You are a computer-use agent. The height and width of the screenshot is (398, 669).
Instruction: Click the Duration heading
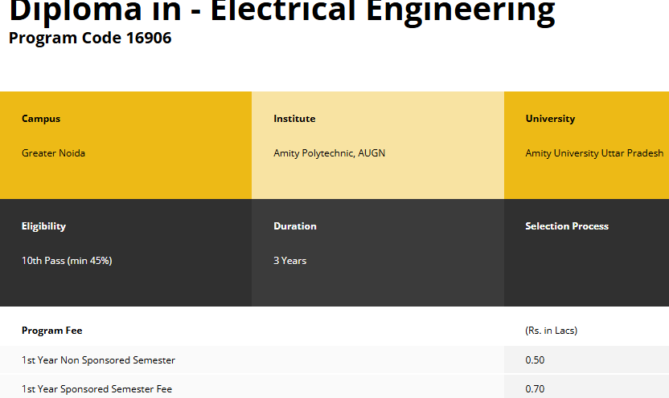(x=295, y=226)
